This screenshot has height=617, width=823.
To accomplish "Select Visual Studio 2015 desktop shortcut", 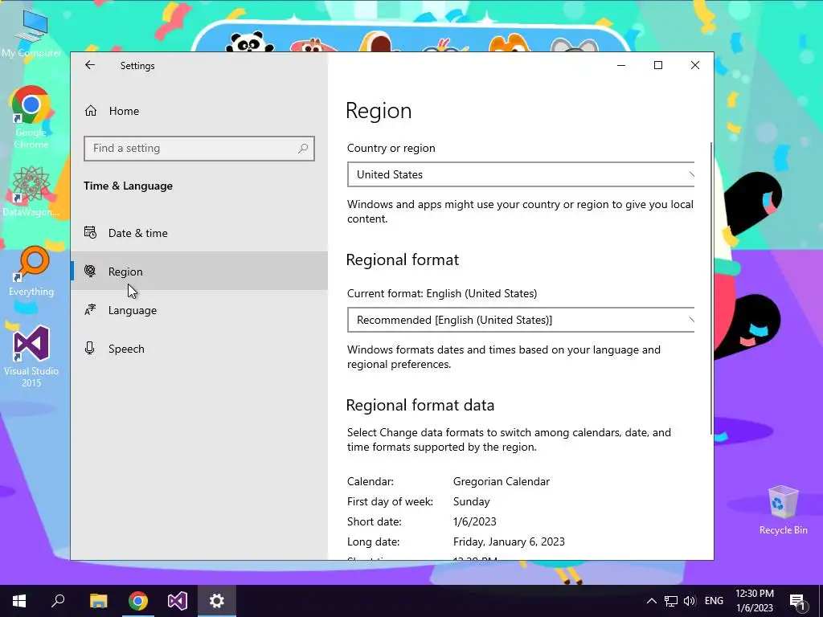I will click(31, 357).
